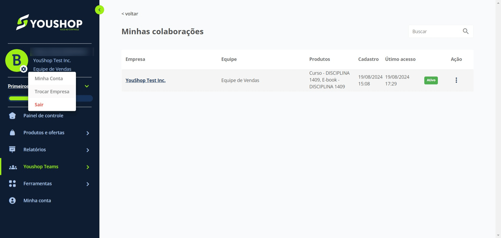
Task: Click the Primeiros passos link
Action: [x=18, y=86]
